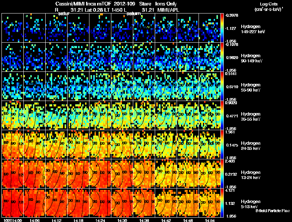The width and height of the screenshot is (292, 222).
Task: Click the '14:54' time axis label
Action: tap(210, 220)
